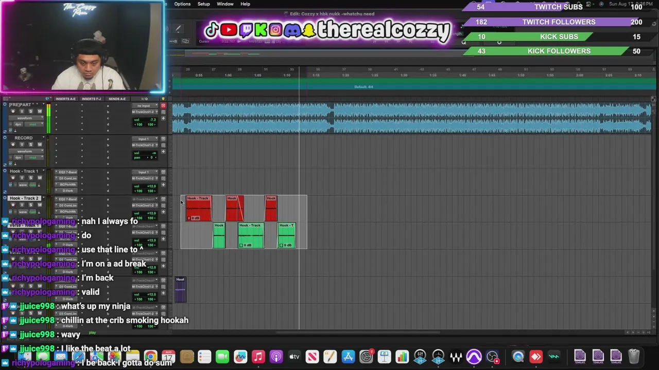Screen dimensions: 659x370
Task: Open Apple TV from the dock
Action: pos(294,356)
